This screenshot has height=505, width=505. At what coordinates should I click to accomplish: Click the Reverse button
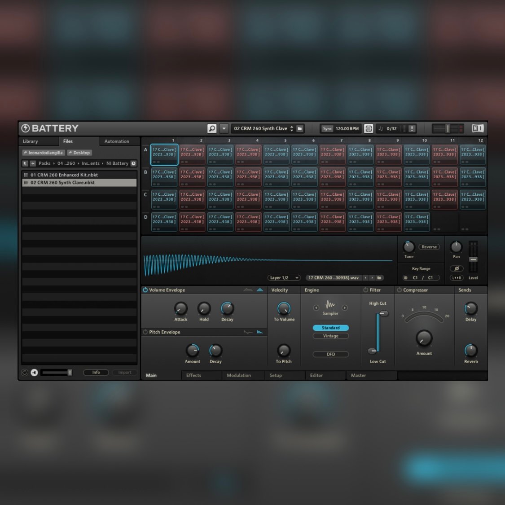click(x=429, y=247)
